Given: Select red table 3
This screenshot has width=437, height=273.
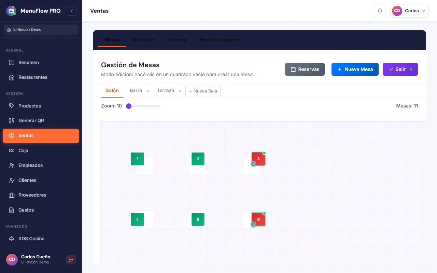Looking at the screenshot, I should point(258,159).
